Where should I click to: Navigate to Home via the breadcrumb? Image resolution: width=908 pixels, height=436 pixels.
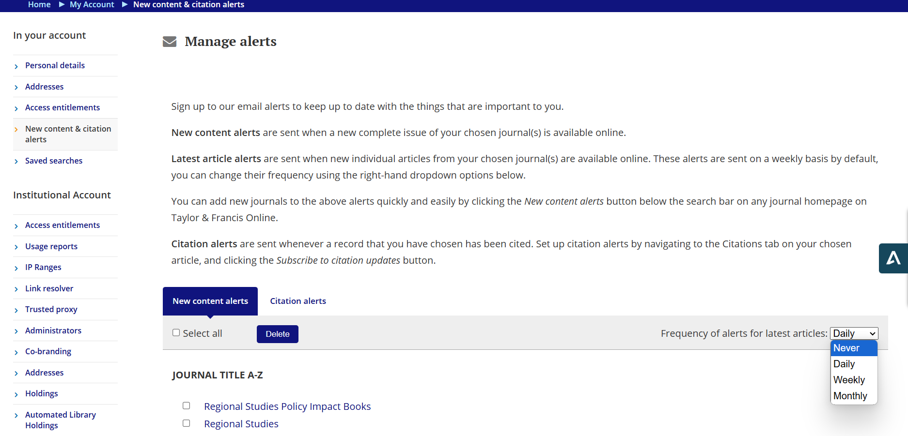(39, 5)
